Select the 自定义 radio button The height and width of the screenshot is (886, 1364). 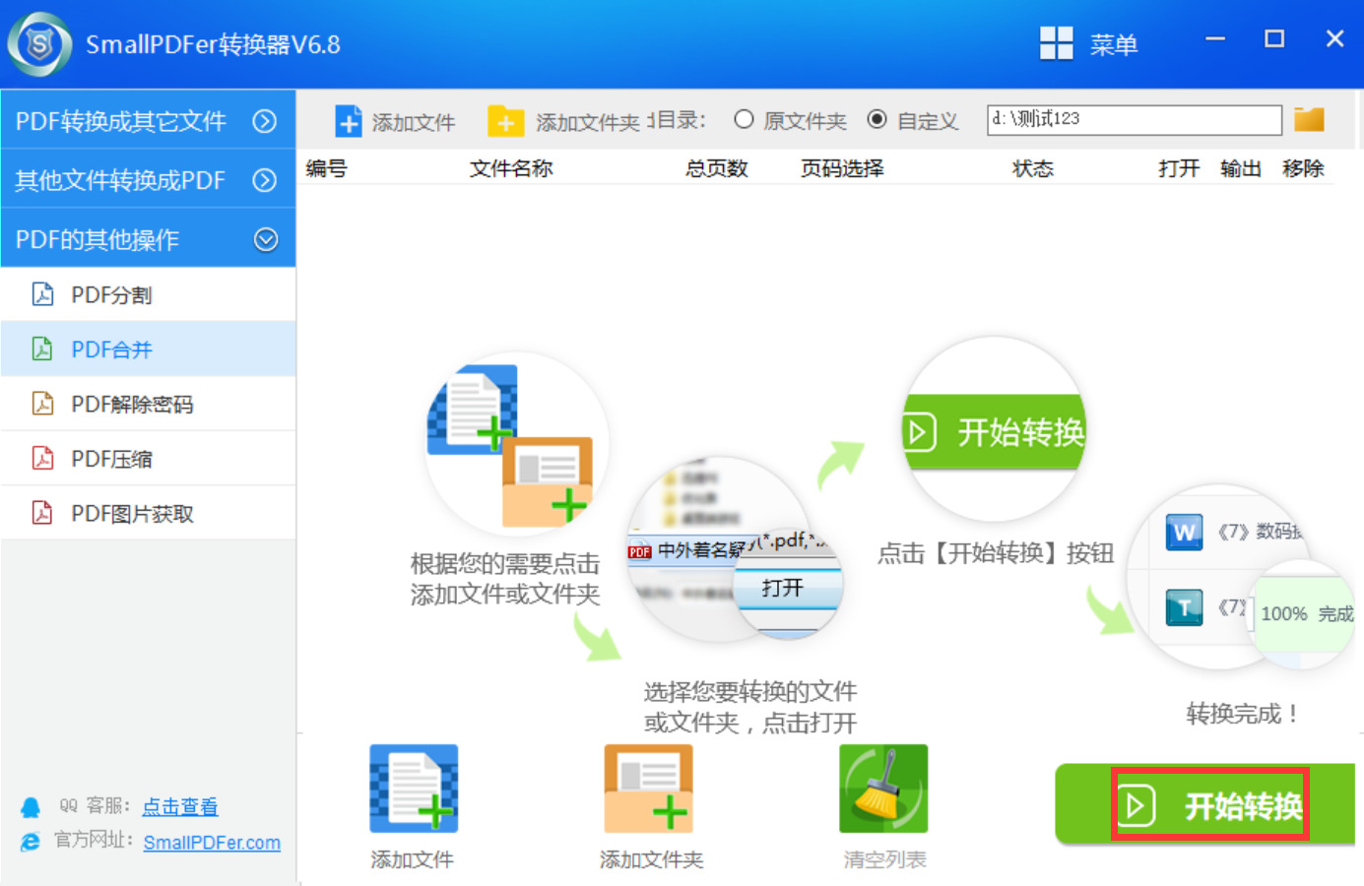coord(877,119)
